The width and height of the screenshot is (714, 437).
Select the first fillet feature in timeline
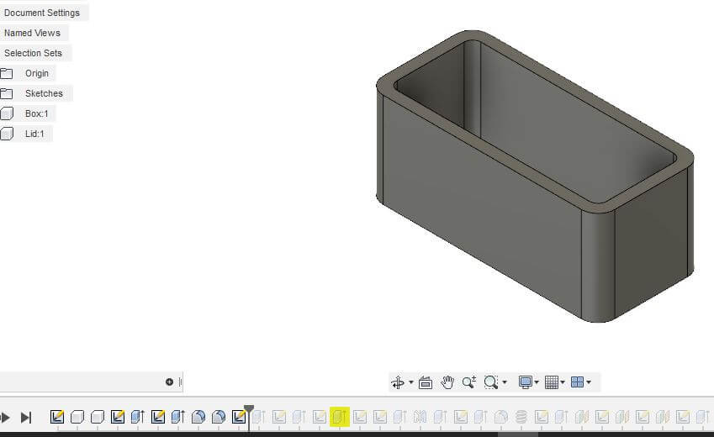198,417
